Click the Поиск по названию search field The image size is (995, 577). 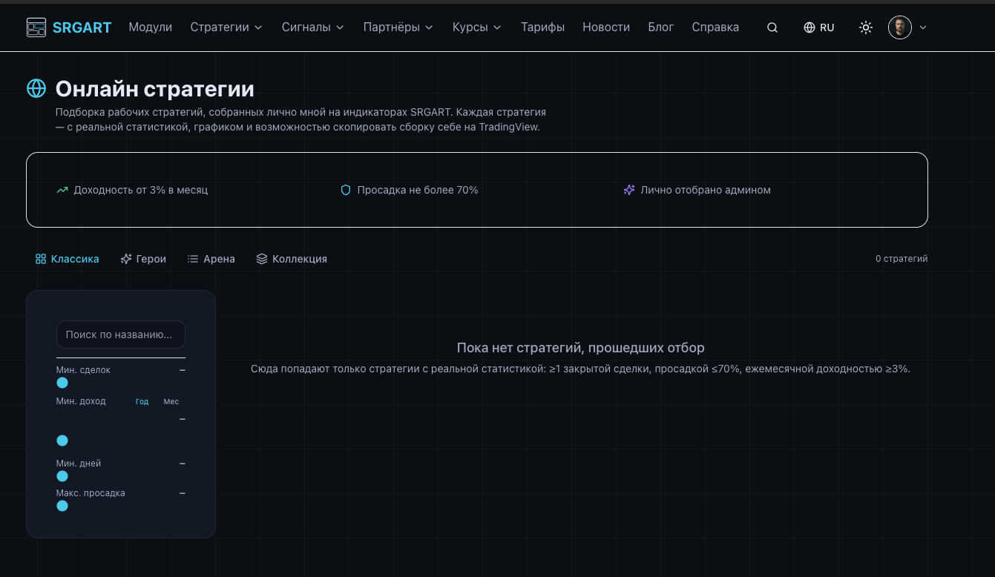coord(120,334)
